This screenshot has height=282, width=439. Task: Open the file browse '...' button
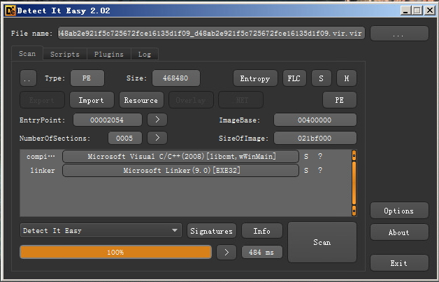click(x=399, y=34)
